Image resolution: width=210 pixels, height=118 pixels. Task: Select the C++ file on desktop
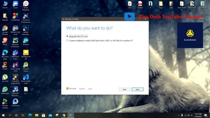click(26, 90)
